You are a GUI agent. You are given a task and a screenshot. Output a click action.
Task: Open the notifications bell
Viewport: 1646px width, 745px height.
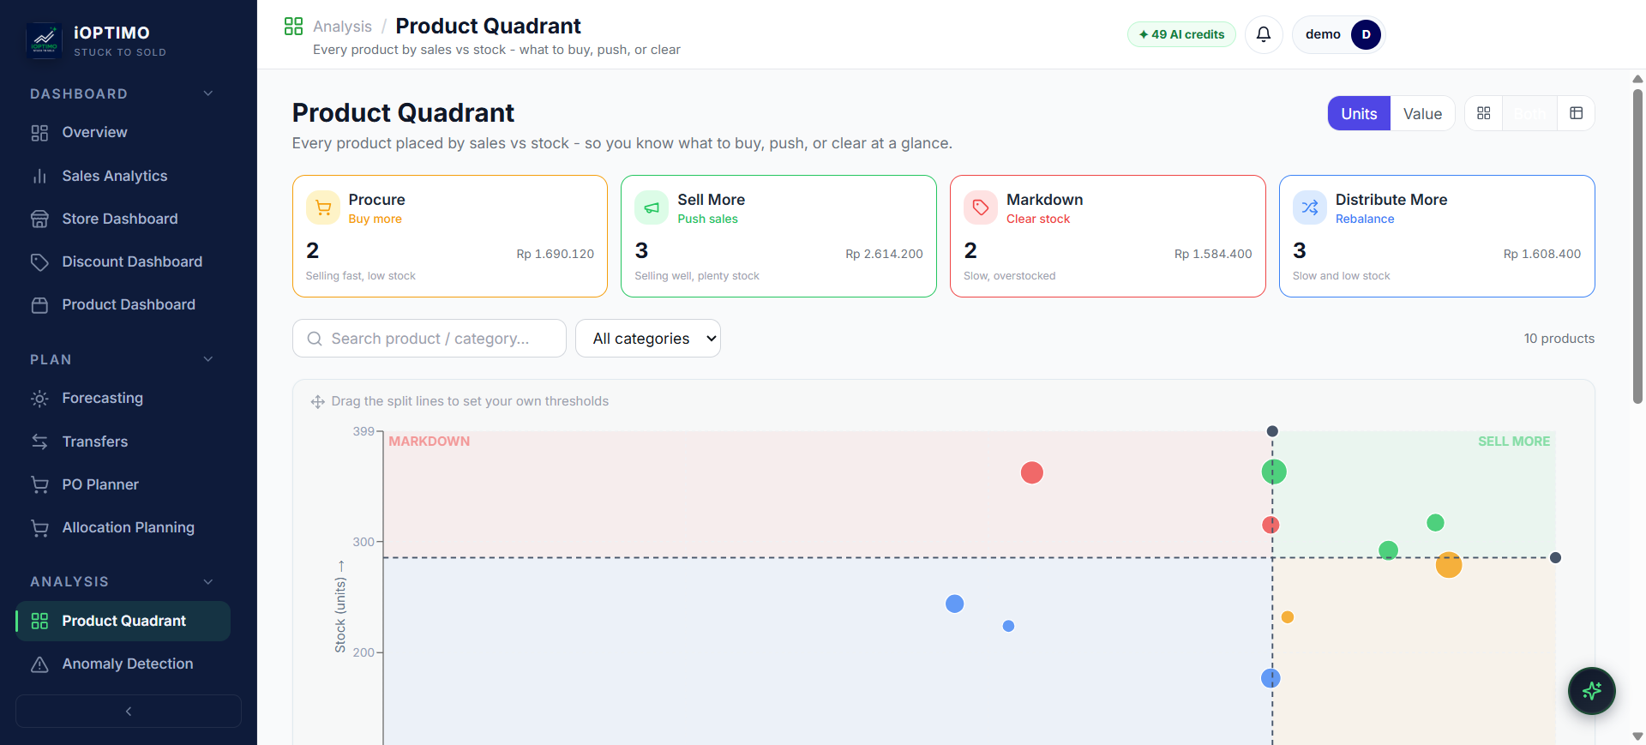point(1264,34)
